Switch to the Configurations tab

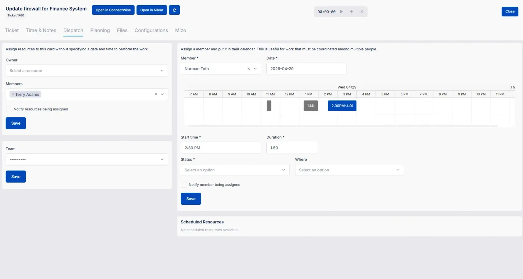coord(151,30)
